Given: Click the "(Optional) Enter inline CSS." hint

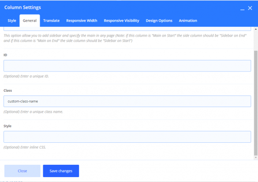Looking at the screenshot, I should click(x=25, y=147).
